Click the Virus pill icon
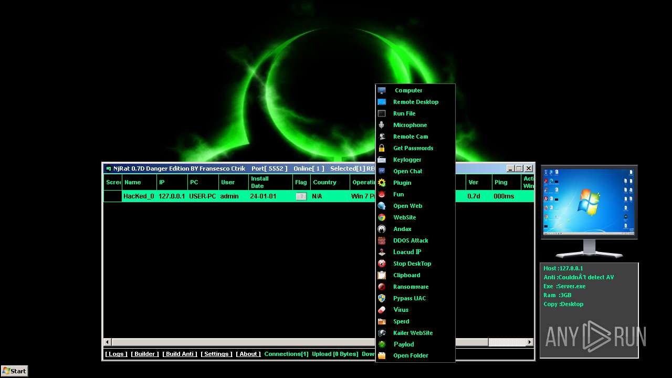Screen dimensions: 672x378 (x=382, y=310)
